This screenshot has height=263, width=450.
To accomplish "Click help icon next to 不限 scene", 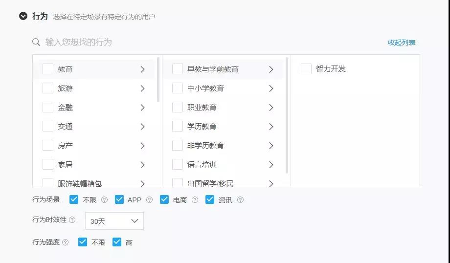I will pos(104,199).
